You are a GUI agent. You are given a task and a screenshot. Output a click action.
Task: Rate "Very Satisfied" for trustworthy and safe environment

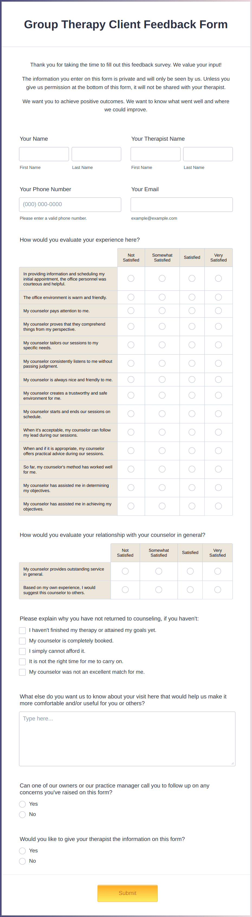click(218, 395)
